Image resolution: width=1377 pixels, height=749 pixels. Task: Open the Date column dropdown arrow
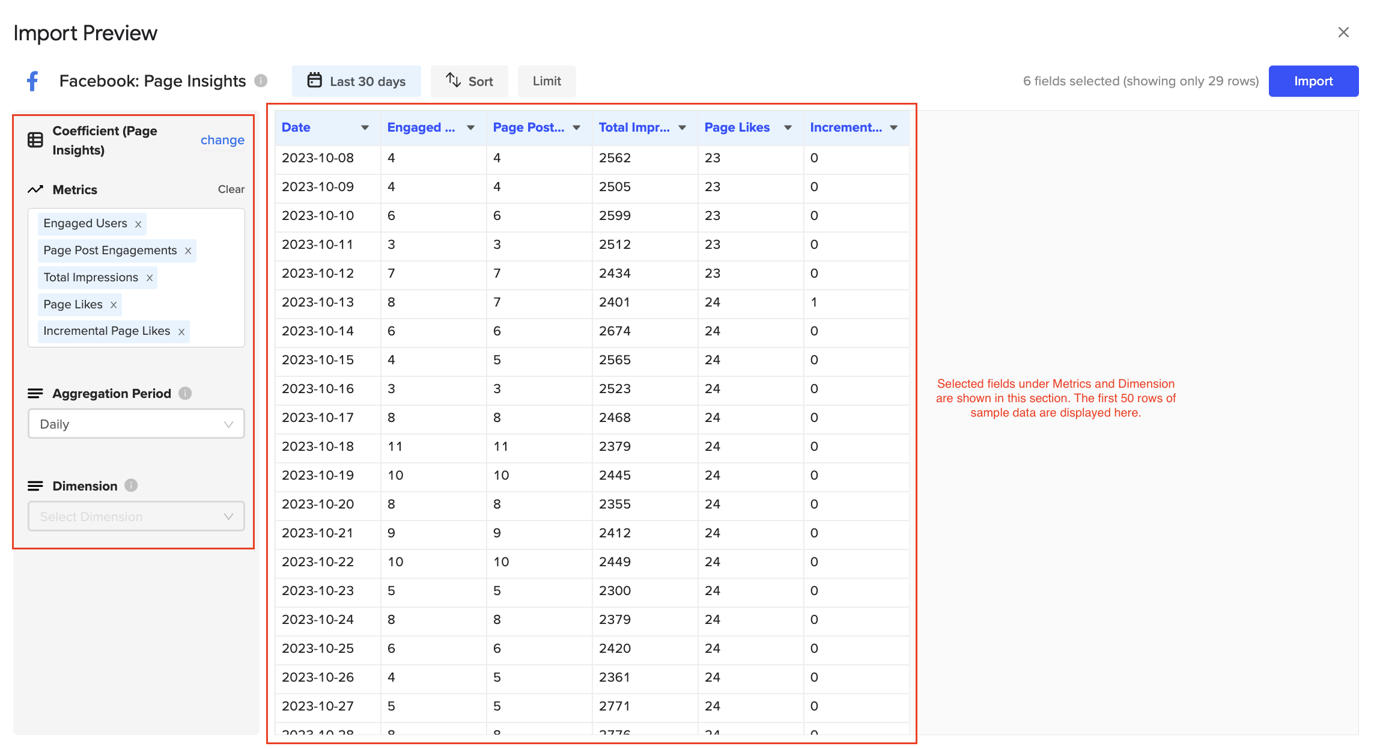[365, 127]
